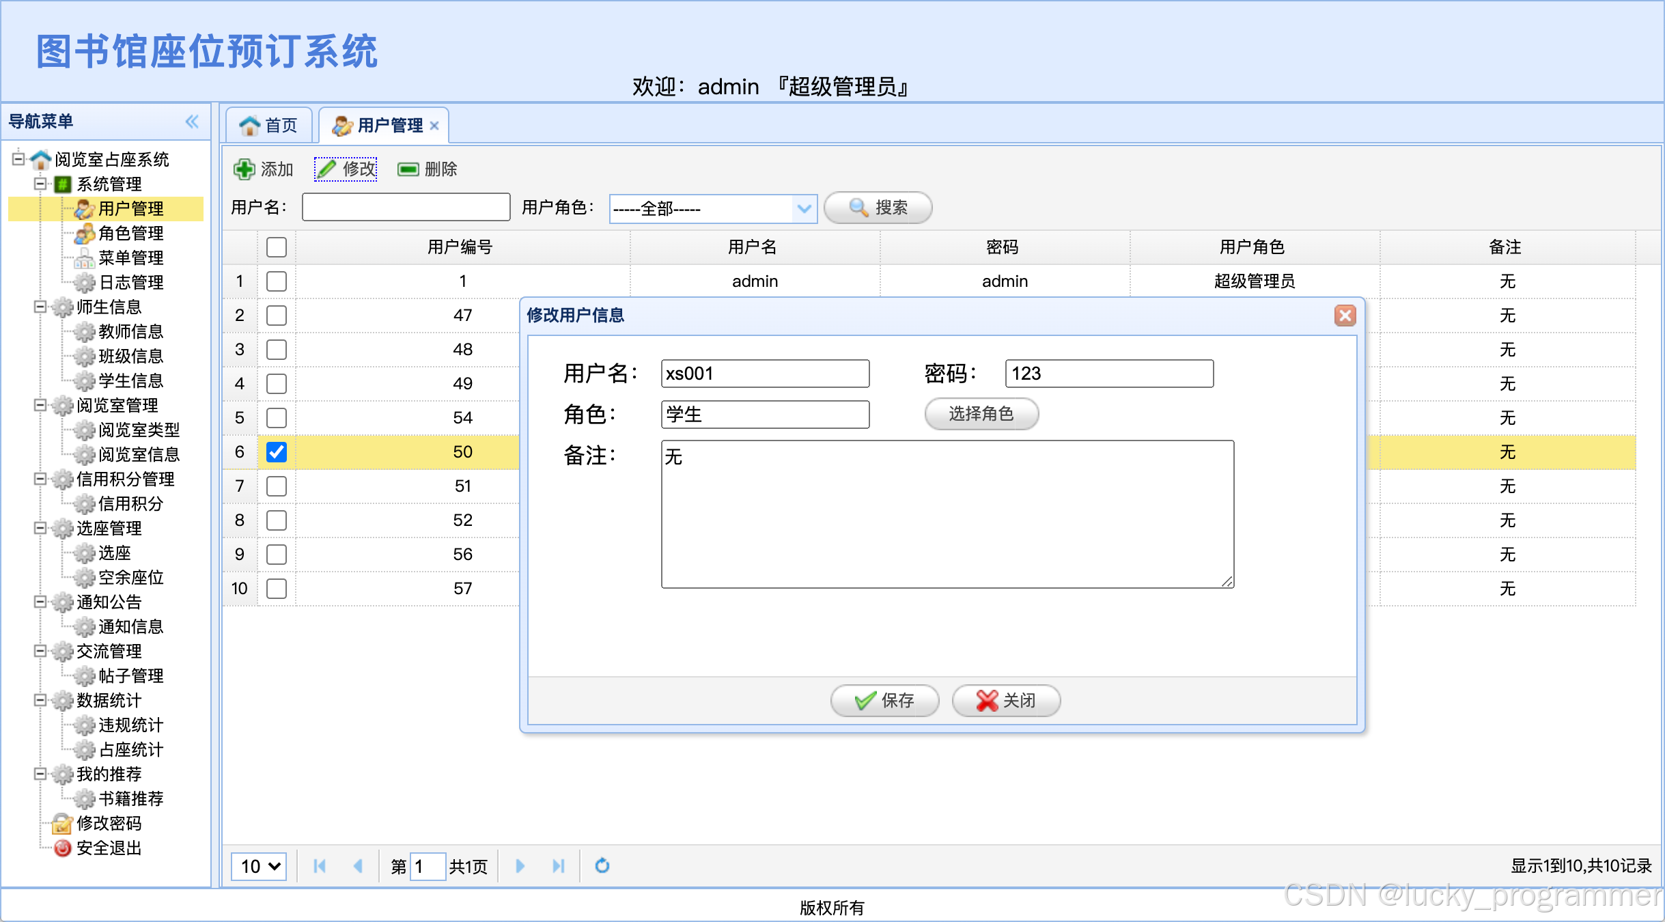Click the pagination refresh icon
The image size is (1665, 922).
click(602, 866)
